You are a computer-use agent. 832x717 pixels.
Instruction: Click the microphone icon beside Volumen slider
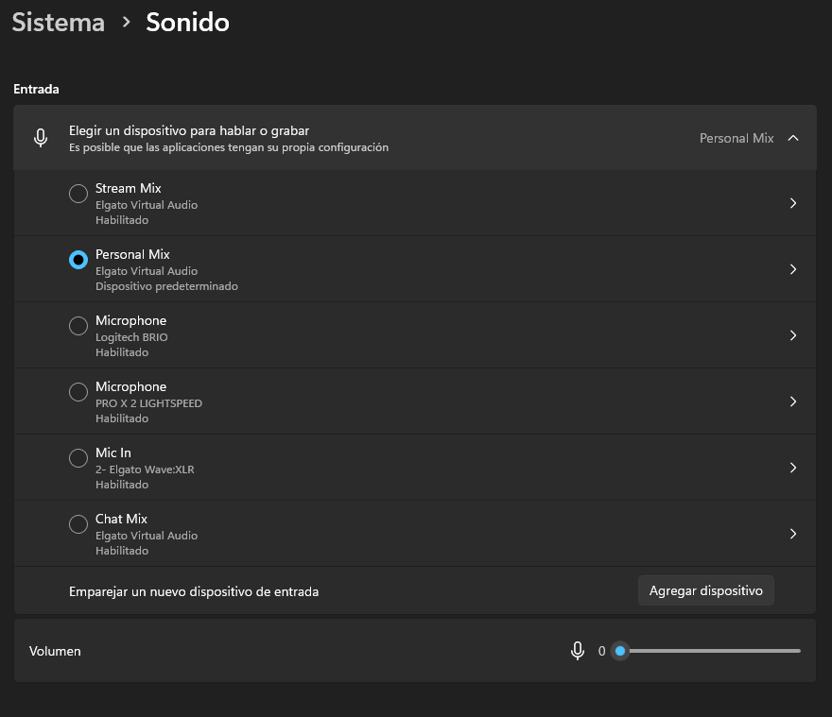[x=578, y=651]
